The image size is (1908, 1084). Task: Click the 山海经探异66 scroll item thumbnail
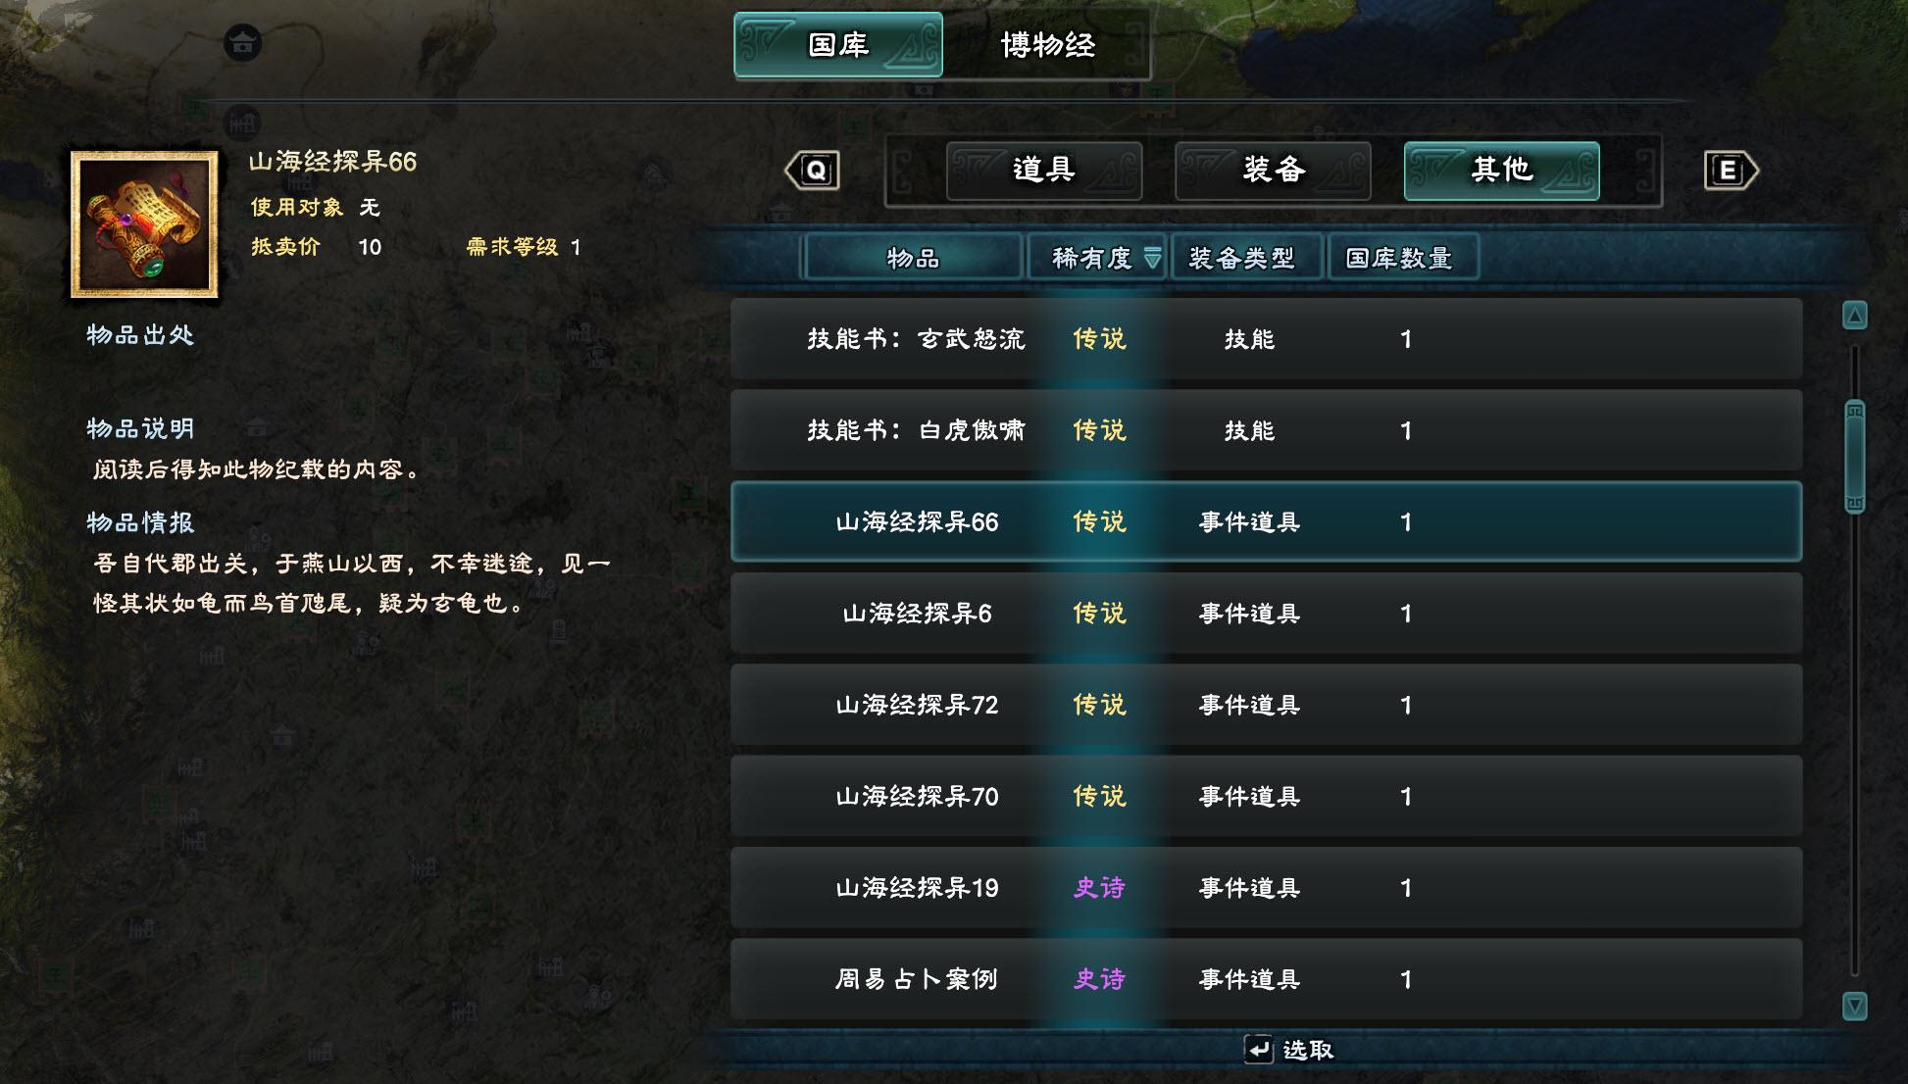pos(144,224)
